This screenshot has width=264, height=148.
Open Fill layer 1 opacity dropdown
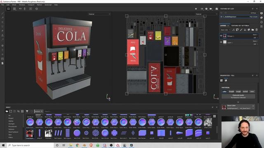(x=256, y=37)
